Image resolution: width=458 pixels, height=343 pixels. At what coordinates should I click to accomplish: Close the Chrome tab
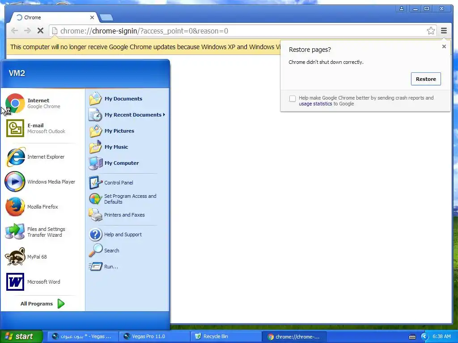coord(92,17)
